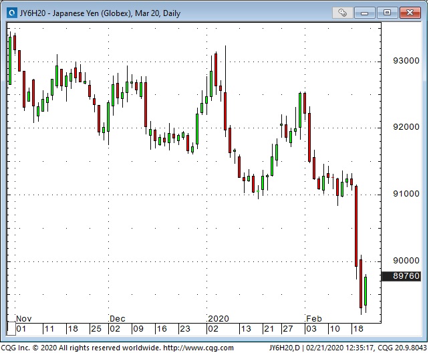The width and height of the screenshot is (429, 353).
Task: Select the 92000 price axis label
Action: click(x=406, y=127)
